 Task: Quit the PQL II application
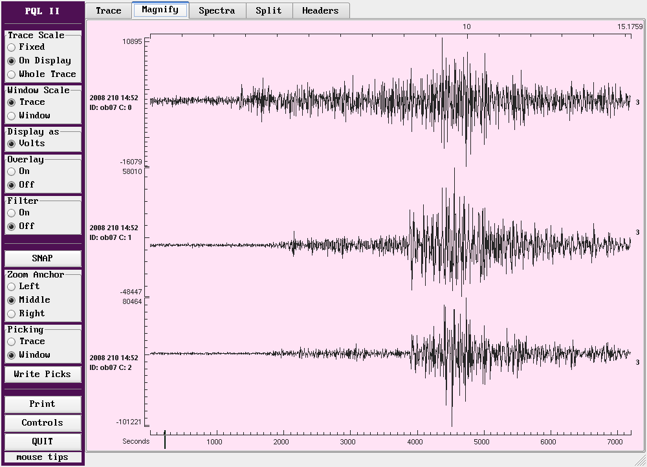[x=43, y=442]
